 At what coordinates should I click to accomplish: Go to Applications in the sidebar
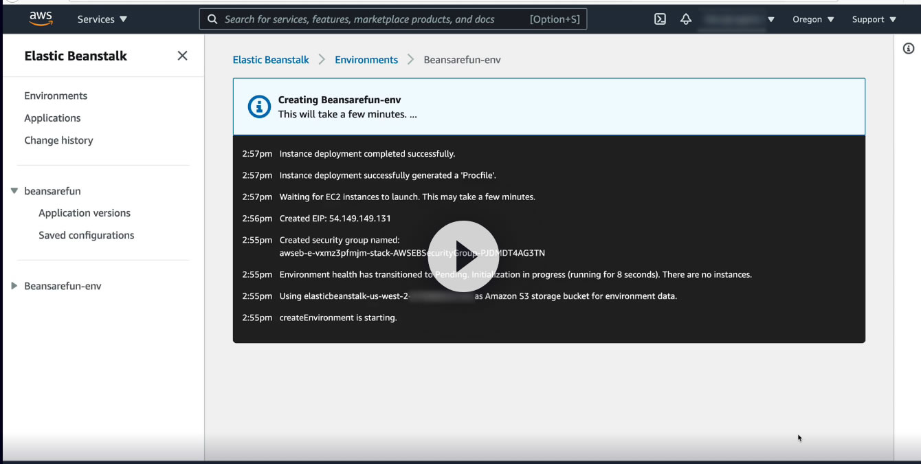click(52, 118)
